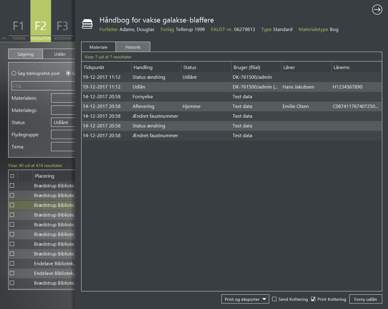
Task: Open the Status field showing Udlånt
Action: tap(63, 122)
